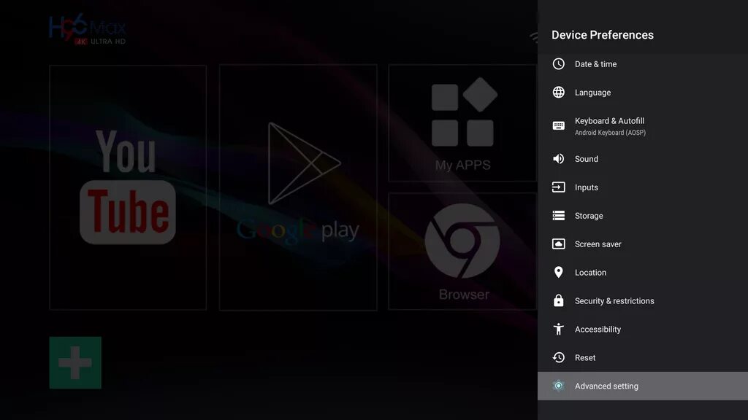Click the input arrow icon beside Inputs
748x420 pixels.
(558, 187)
